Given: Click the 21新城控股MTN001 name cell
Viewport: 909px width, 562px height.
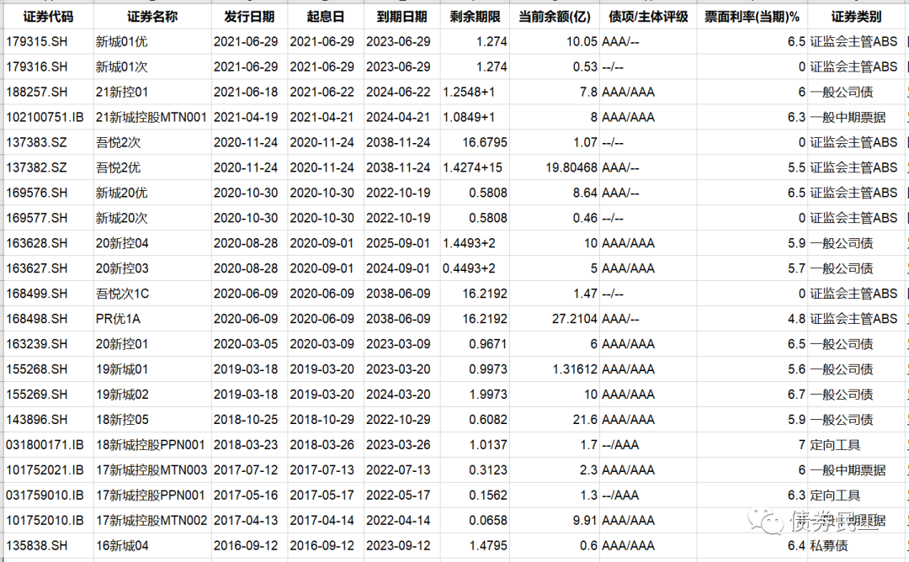Looking at the screenshot, I should click(x=151, y=117).
